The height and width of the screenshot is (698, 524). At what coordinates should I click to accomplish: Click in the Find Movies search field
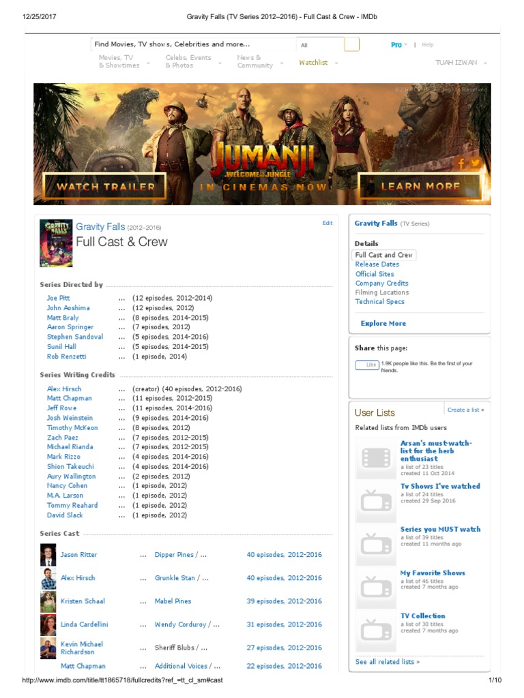193,44
